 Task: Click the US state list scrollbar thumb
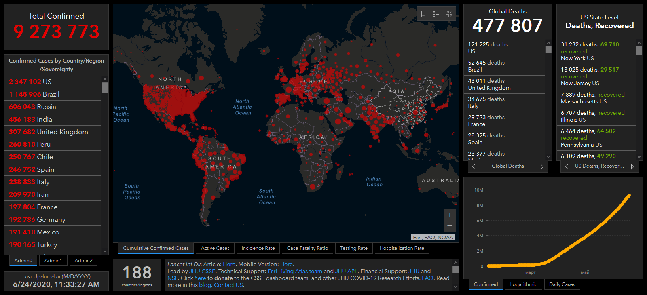[639, 51]
